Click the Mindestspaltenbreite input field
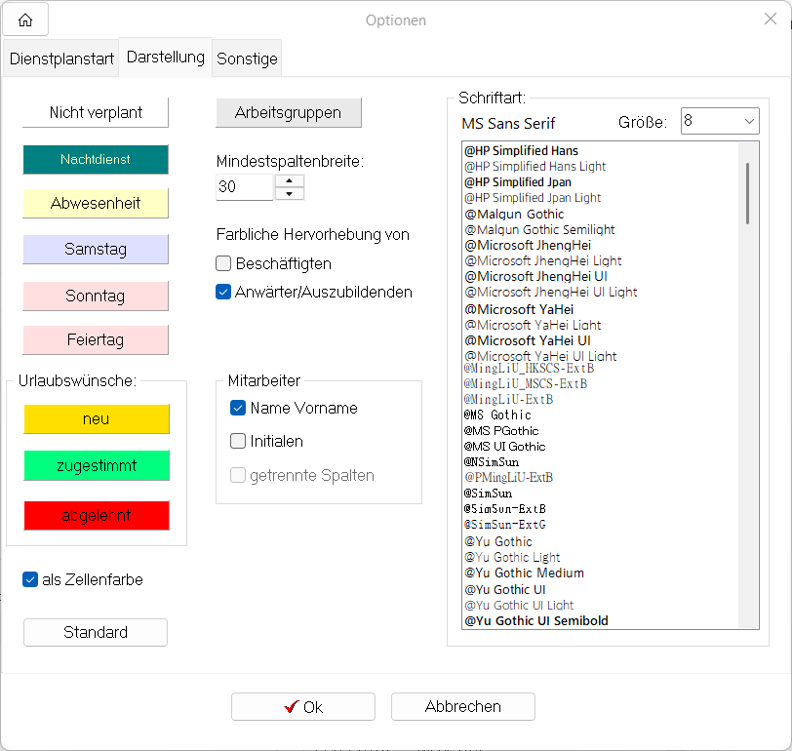The height and width of the screenshot is (751, 792). [x=244, y=187]
